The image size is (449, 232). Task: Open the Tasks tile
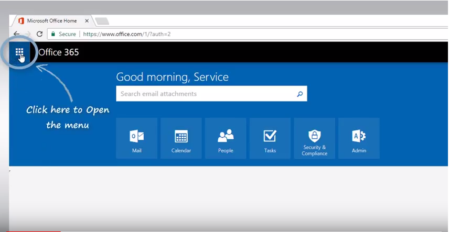[270, 138]
